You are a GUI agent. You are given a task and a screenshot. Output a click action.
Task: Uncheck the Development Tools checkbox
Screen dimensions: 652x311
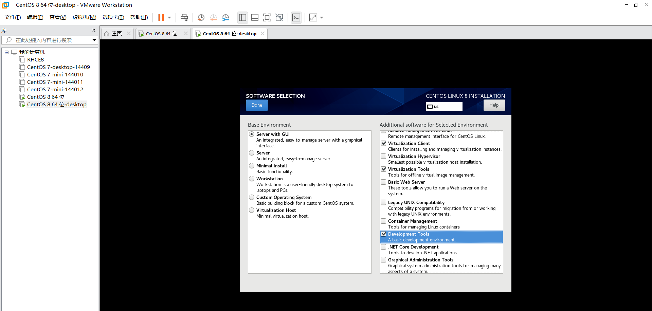[383, 234]
